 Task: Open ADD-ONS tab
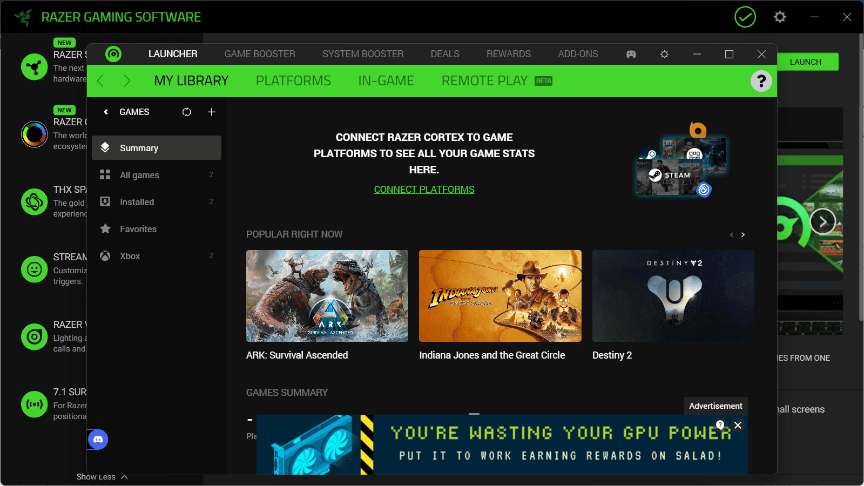click(x=578, y=54)
